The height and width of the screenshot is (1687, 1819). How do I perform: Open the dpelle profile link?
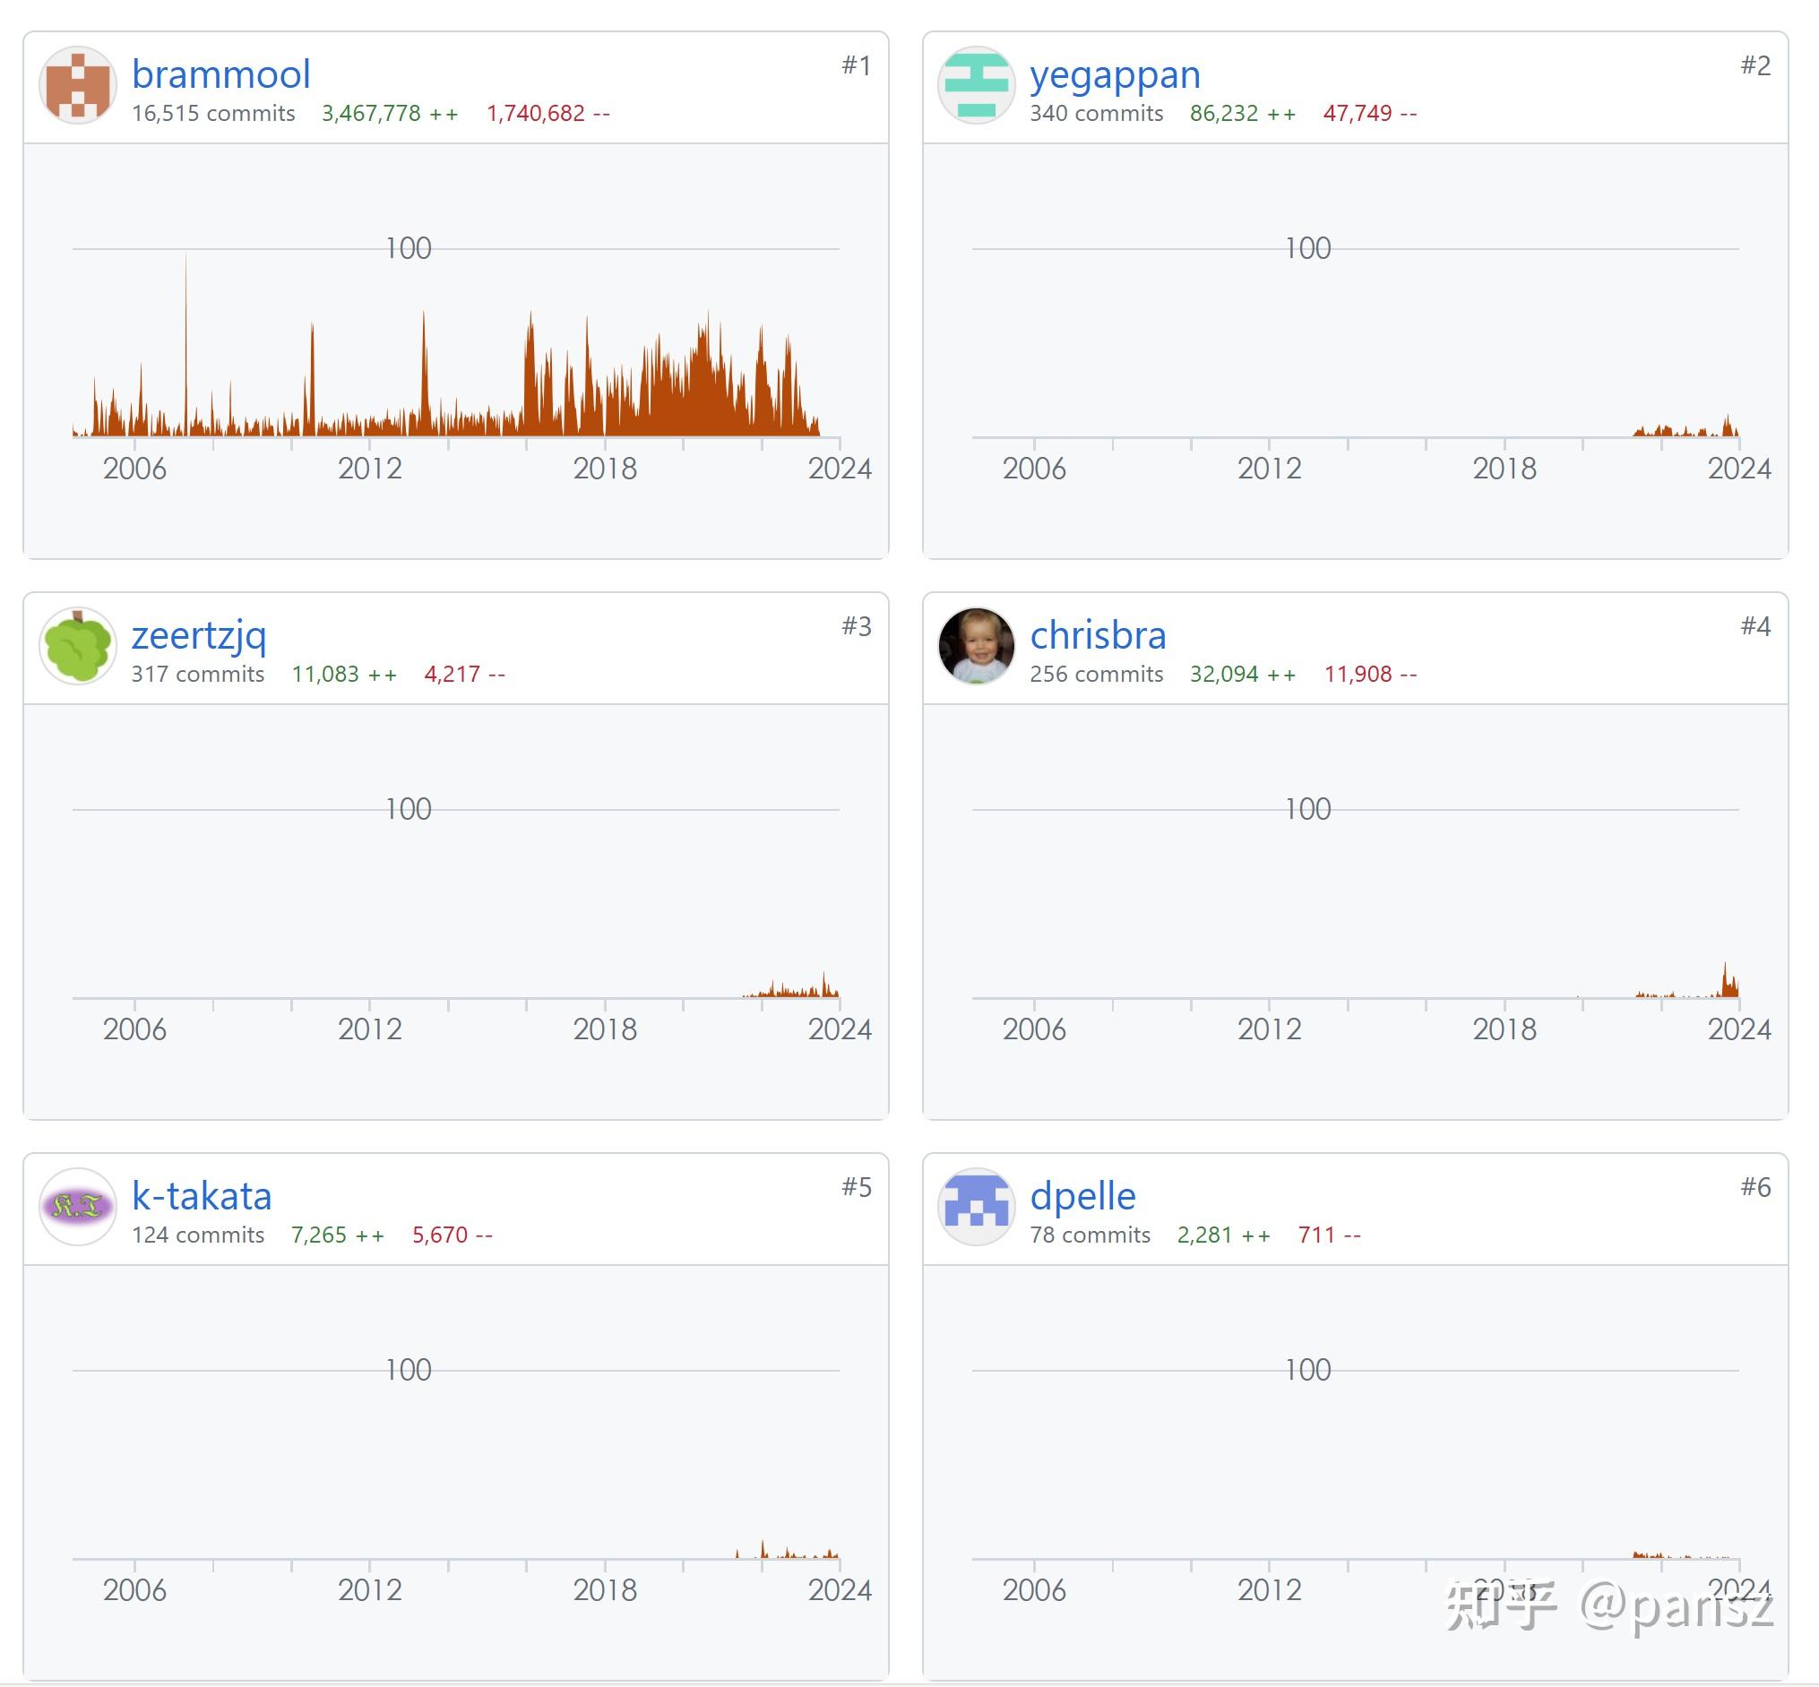pyautogui.click(x=1082, y=1196)
